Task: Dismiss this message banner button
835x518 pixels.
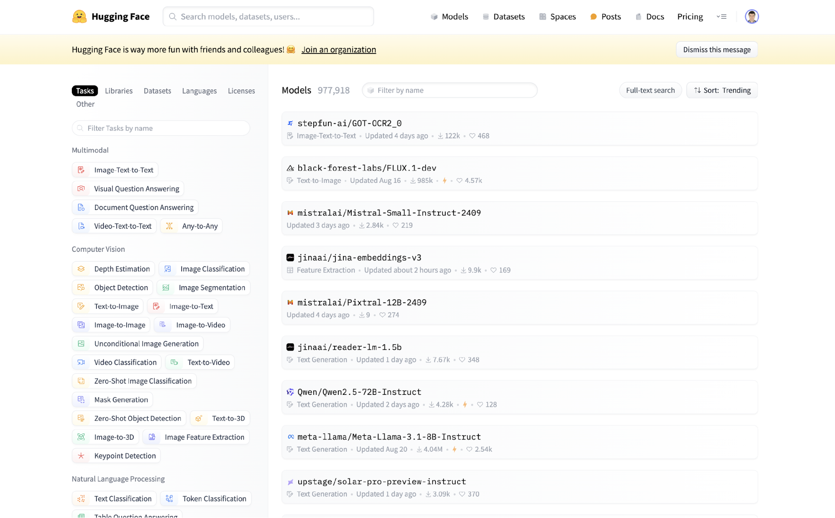Action: point(717,50)
